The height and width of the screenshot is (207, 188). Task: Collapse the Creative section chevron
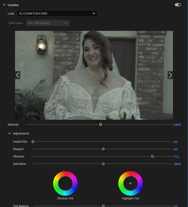4,5
